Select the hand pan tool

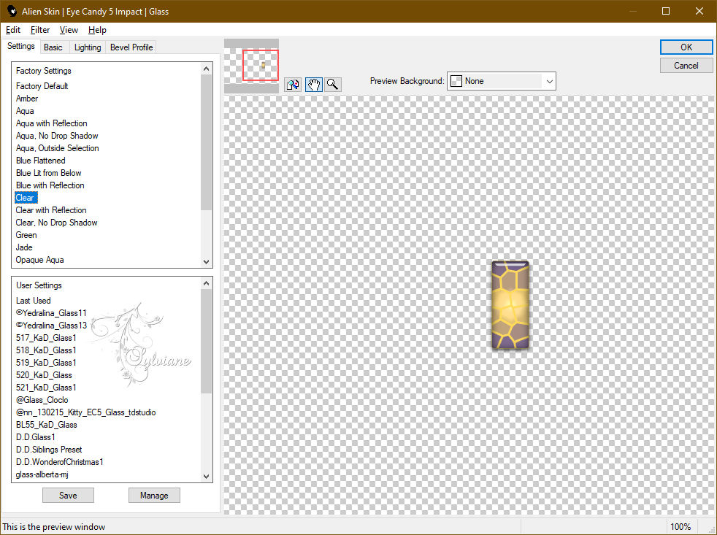[313, 85]
